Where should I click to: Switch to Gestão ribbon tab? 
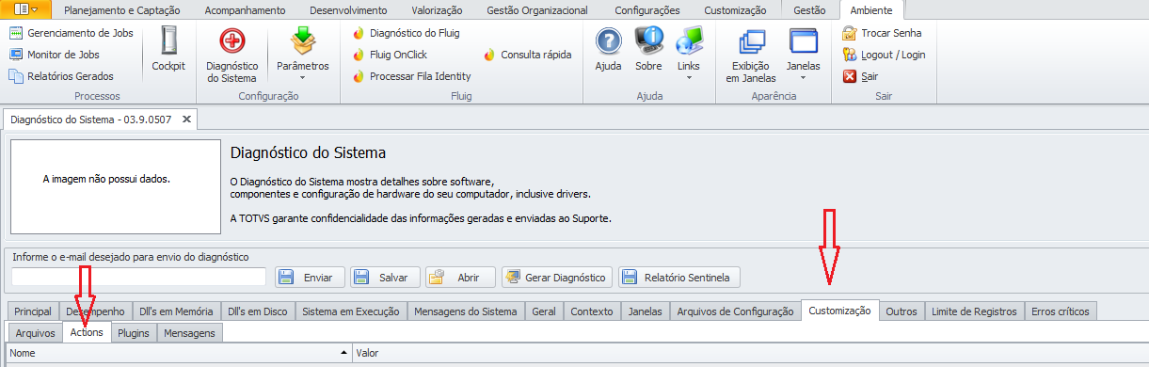coord(808,10)
